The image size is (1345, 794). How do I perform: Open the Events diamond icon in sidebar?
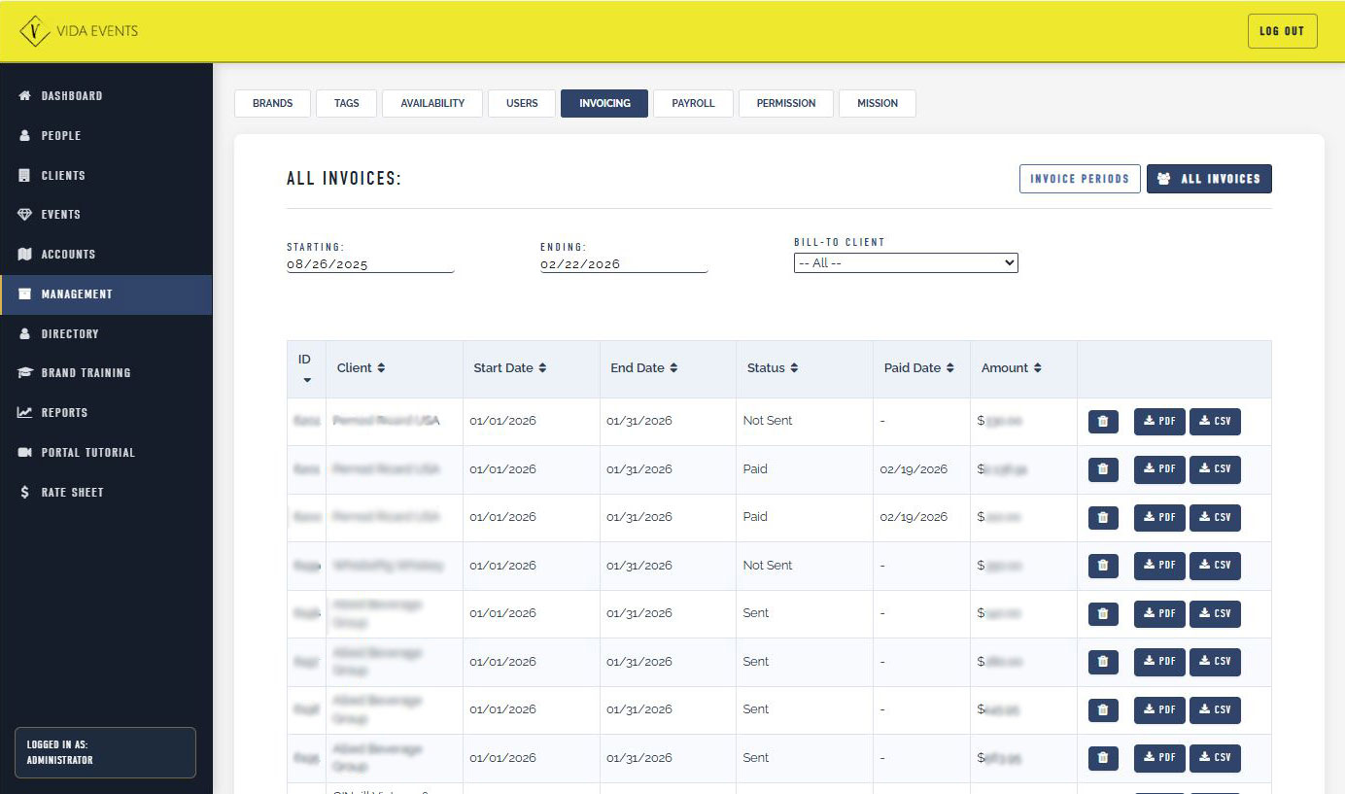(x=25, y=215)
